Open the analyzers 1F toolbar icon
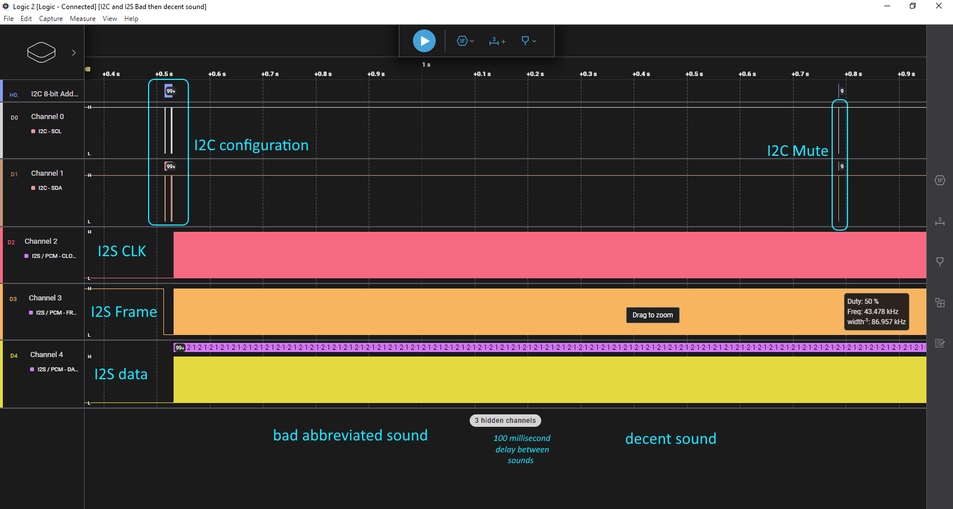This screenshot has height=509, width=953. [x=462, y=41]
